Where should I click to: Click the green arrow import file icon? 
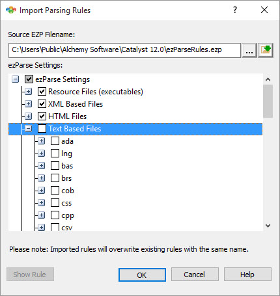click(x=266, y=50)
